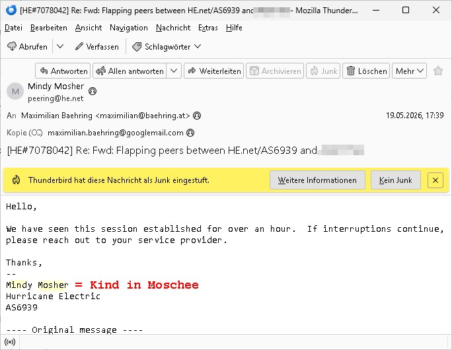Click the 'Original message' separator line
Viewport: 452px width, 350px height.
(x=75, y=330)
